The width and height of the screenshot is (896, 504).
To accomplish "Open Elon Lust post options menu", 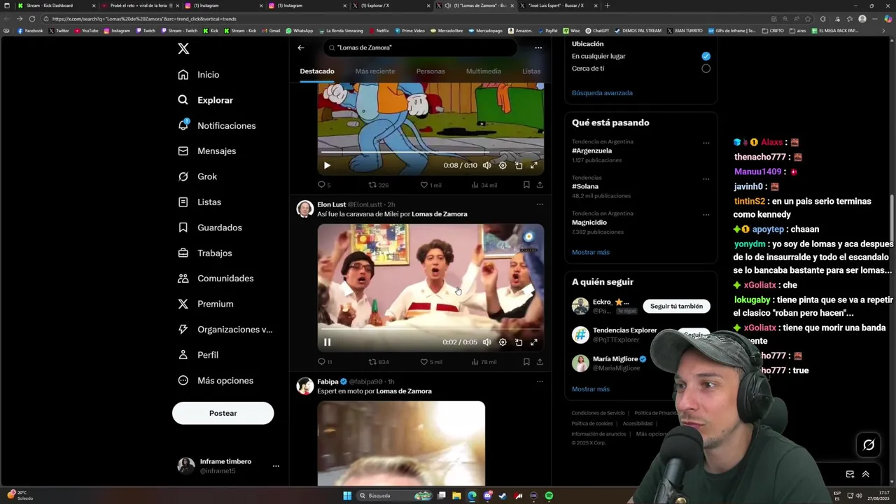I will (x=540, y=204).
